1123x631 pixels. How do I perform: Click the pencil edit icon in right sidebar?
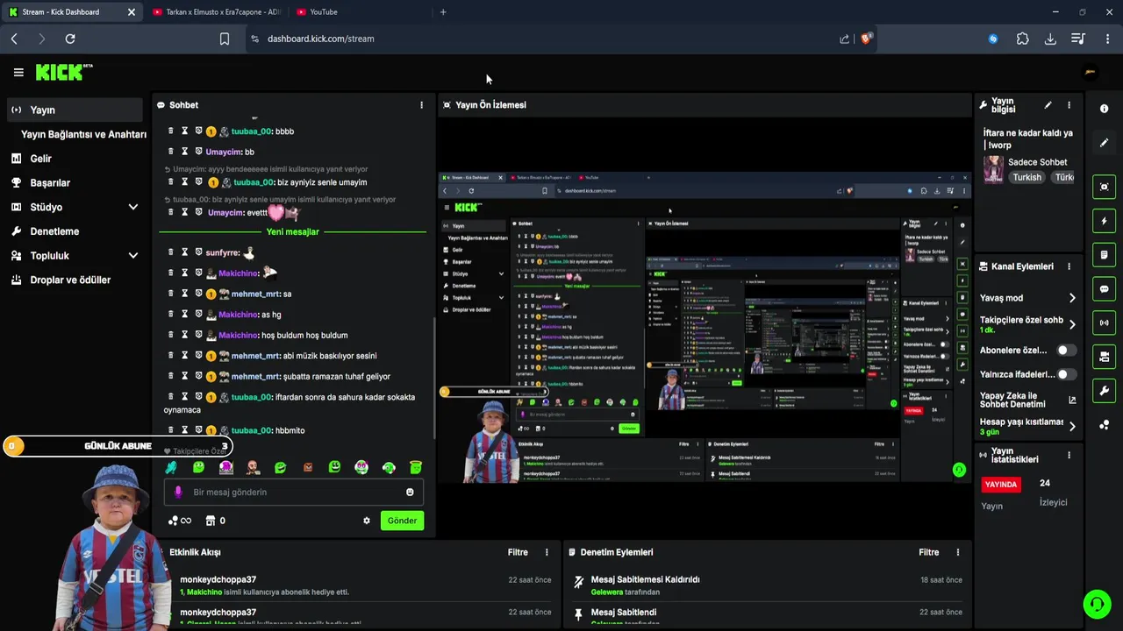pyautogui.click(x=1104, y=143)
